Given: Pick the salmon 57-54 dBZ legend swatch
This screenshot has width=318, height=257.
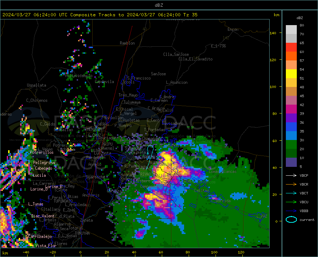Looking at the screenshot, I should click(291, 65).
